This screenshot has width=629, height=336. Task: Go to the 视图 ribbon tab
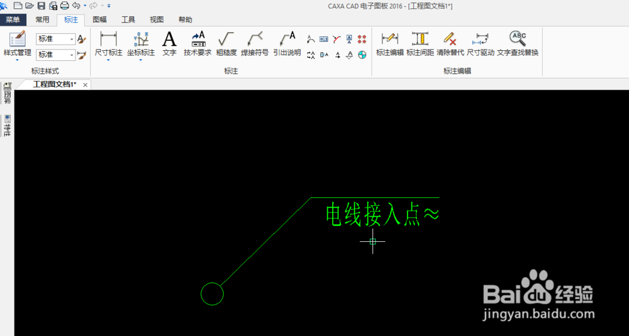coord(157,19)
